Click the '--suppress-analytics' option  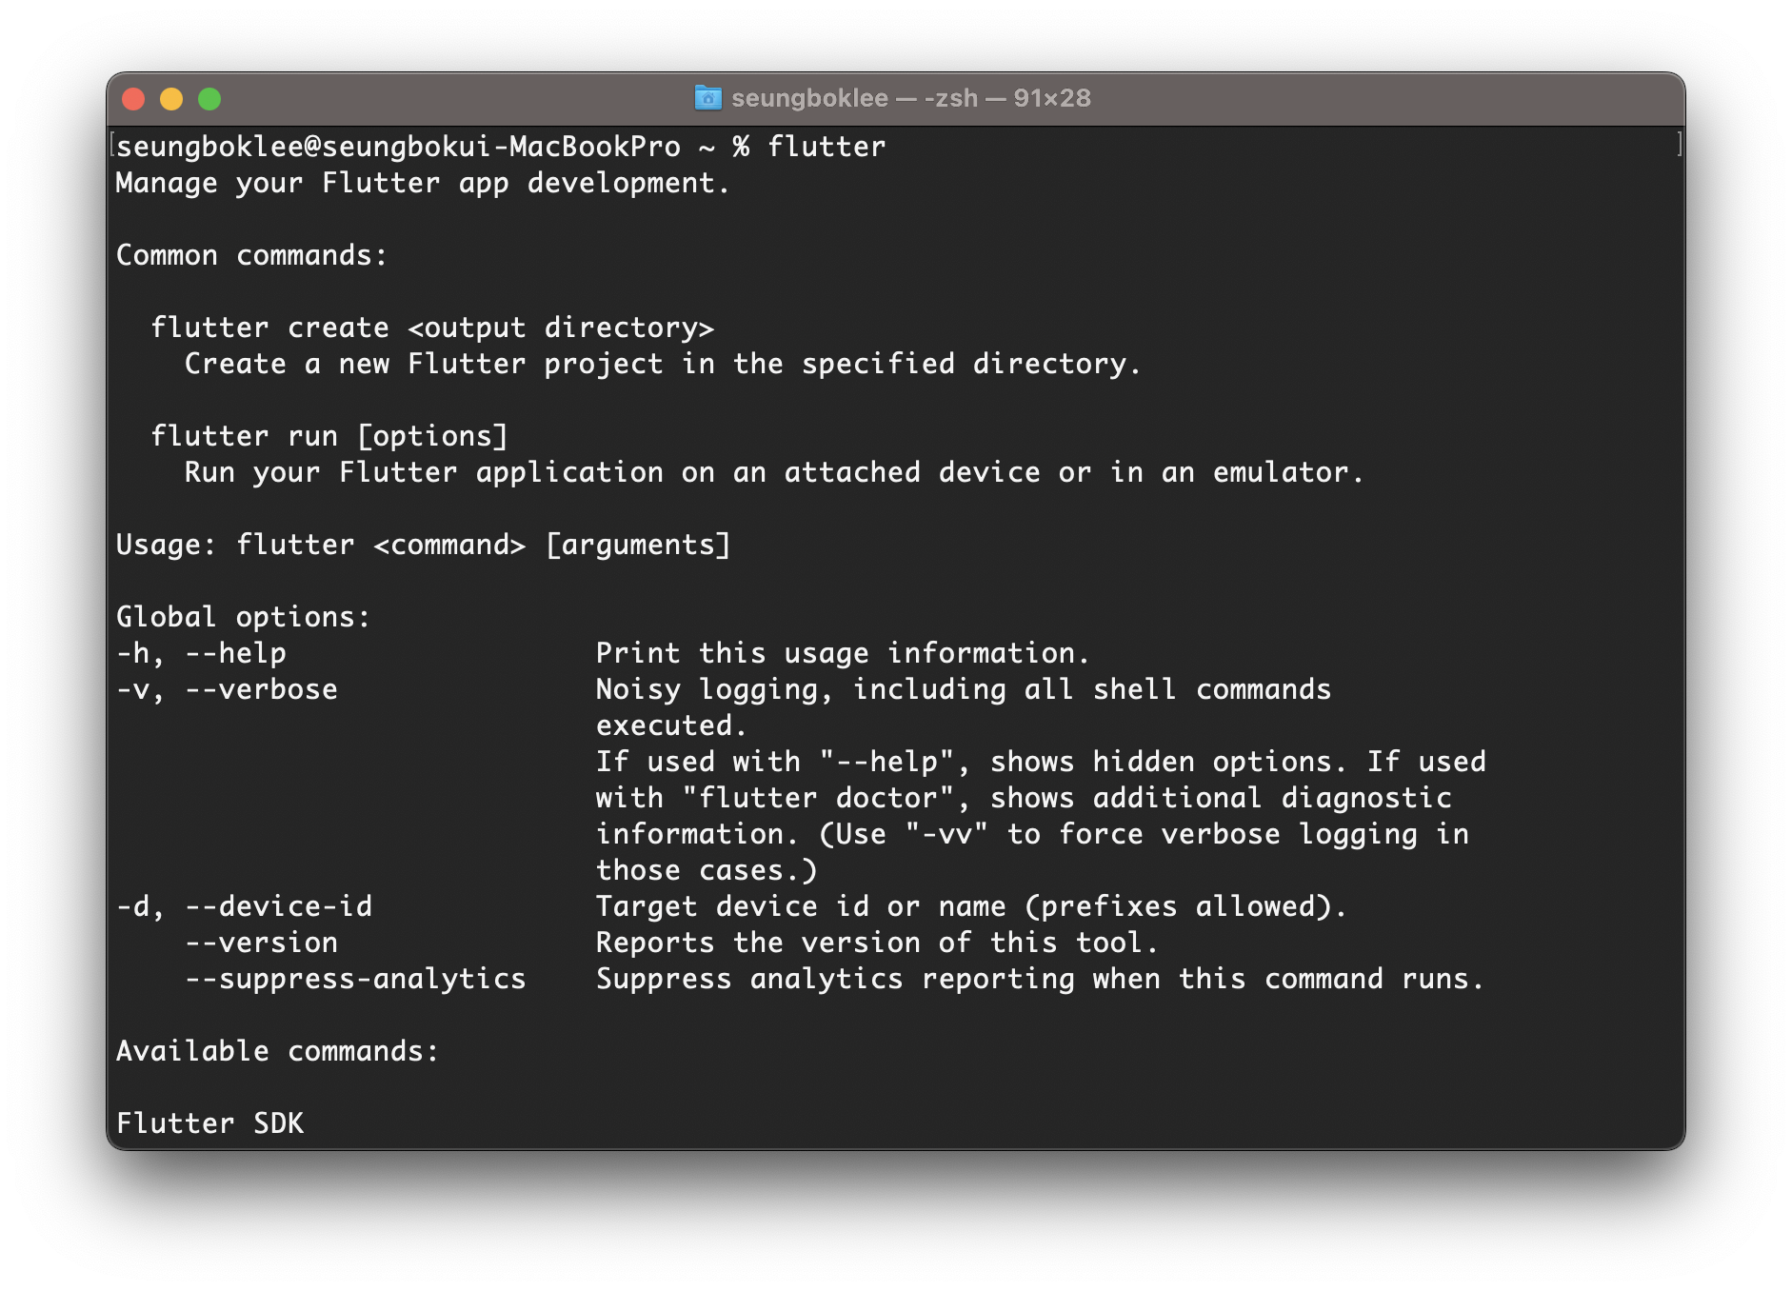[355, 979]
